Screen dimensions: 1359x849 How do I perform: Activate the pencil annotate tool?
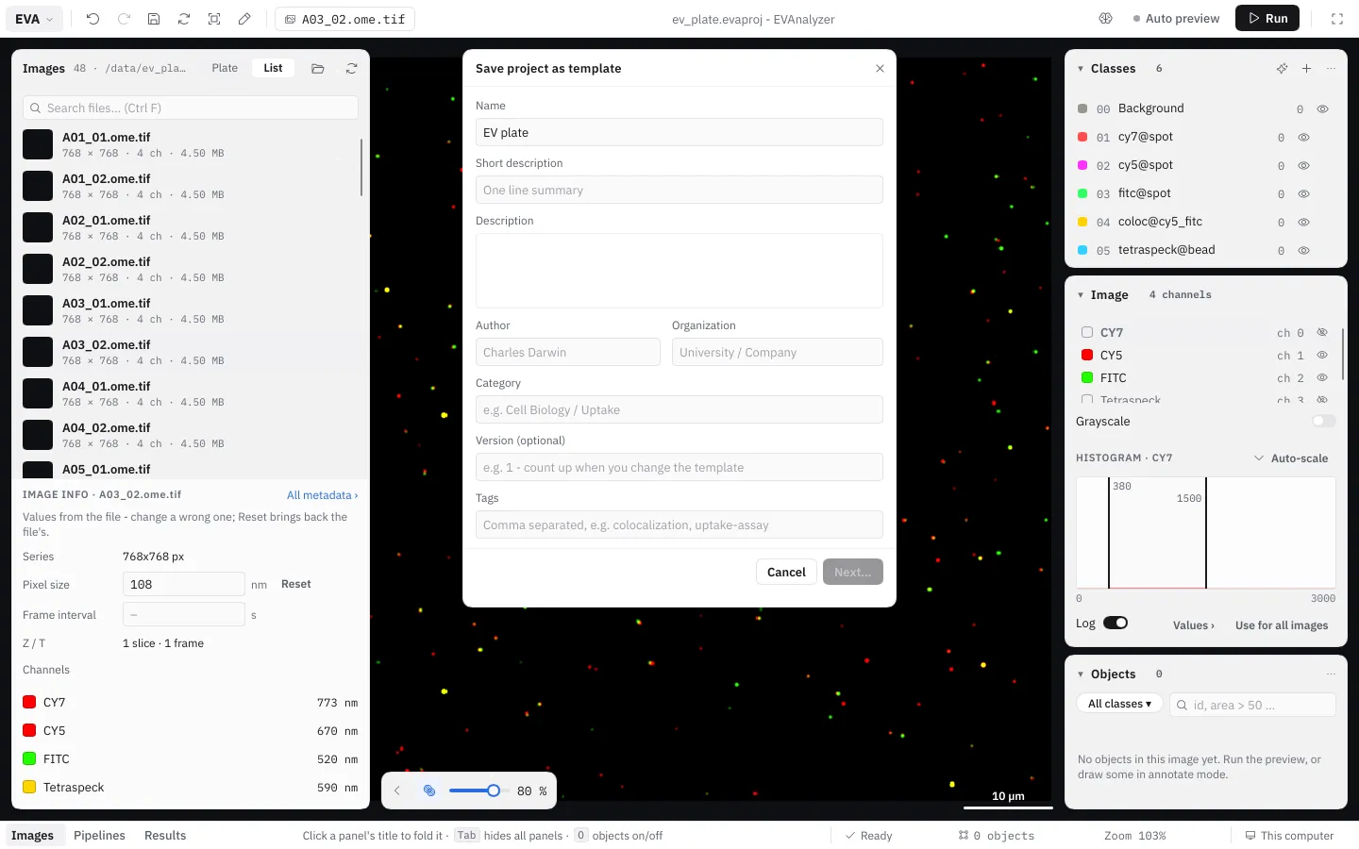244,19
